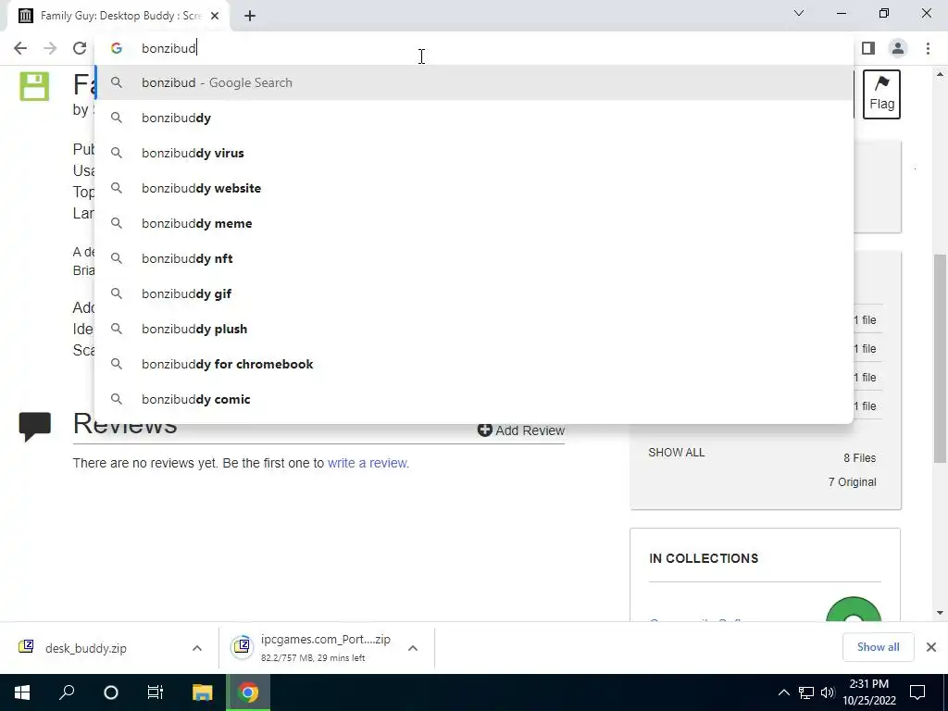This screenshot has height=711, width=948.
Task: Click the search icon beside 'bonzibuddy virus'
Action: [117, 153]
